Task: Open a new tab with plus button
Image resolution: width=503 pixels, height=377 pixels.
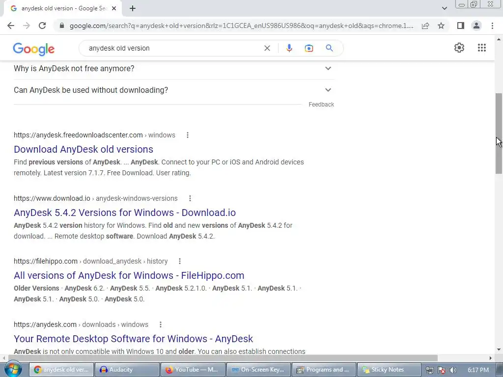Action: pos(133,8)
